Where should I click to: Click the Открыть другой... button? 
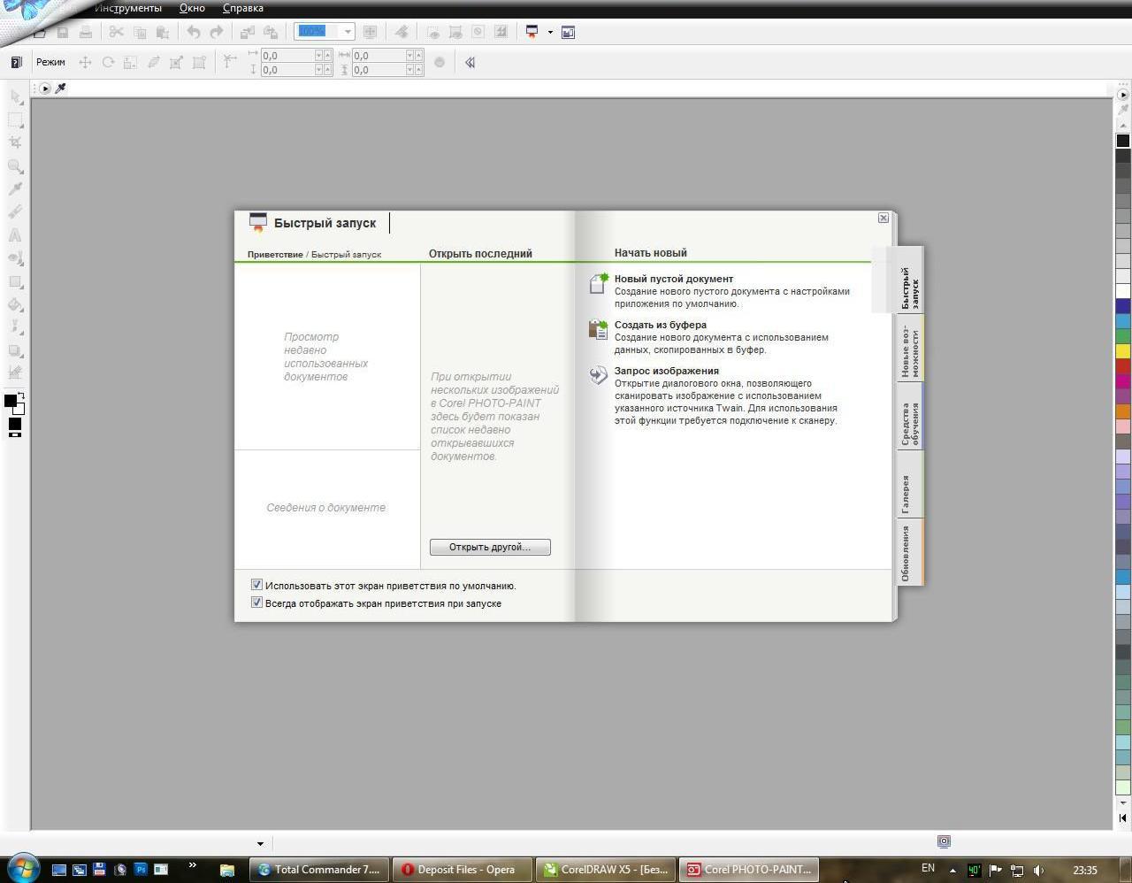pyautogui.click(x=490, y=547)
